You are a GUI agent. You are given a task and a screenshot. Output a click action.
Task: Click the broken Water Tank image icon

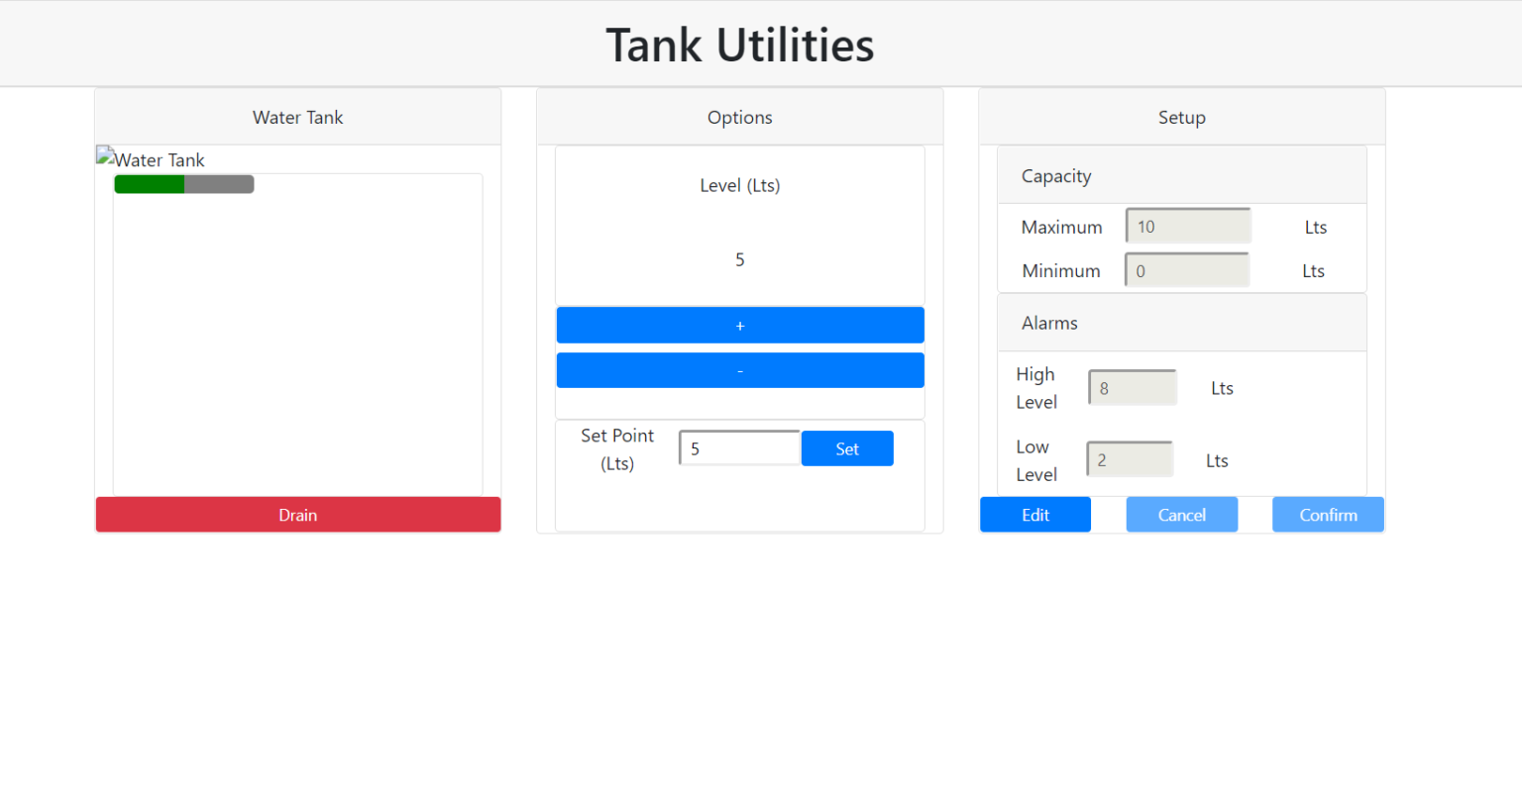click(105, 156)
